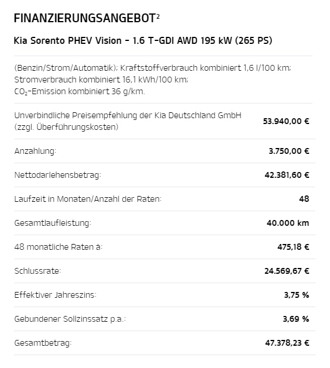The image size is (330, 368).
Task: Click the FINANZIERUNGSANGEBOT heading
Action: coord(85,18)
